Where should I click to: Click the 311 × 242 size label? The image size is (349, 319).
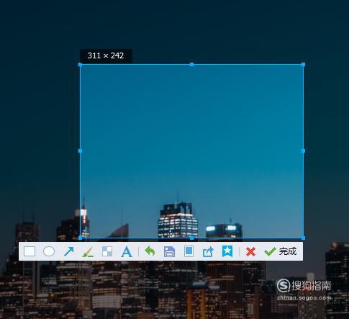(106, 55)
